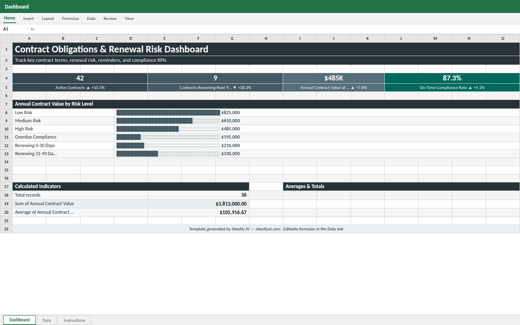Click the Total records value 36
This screenshot has height=325, width=520.
199,195
